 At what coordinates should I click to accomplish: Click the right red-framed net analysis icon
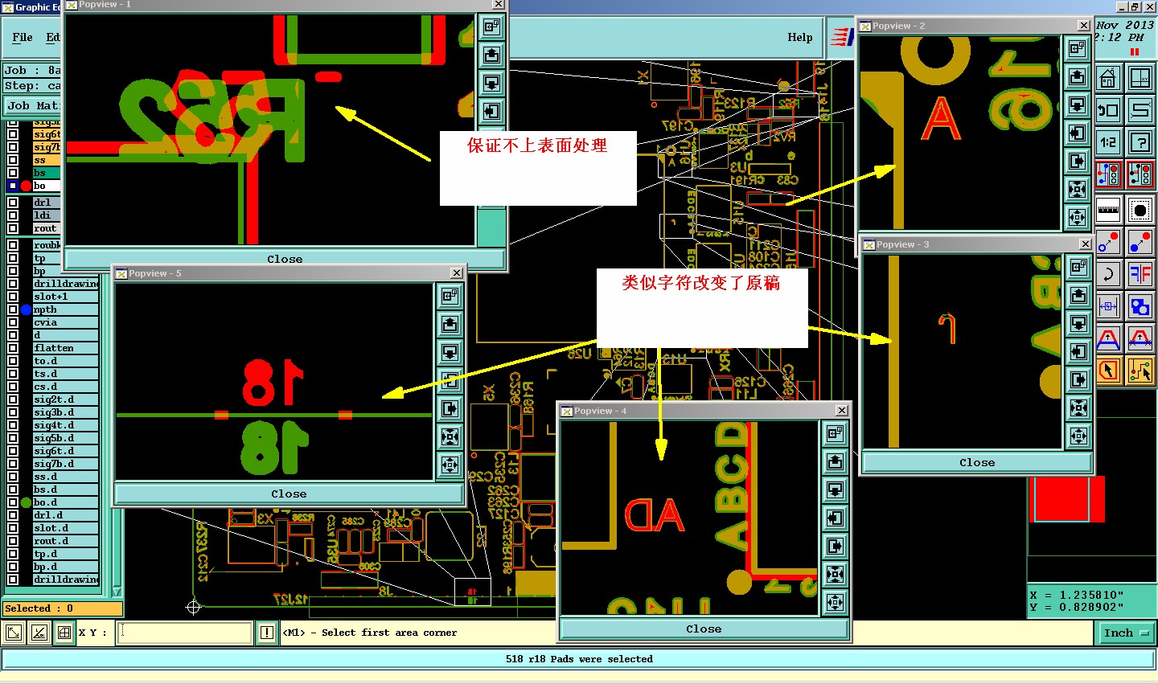(x=1140, y=174)
